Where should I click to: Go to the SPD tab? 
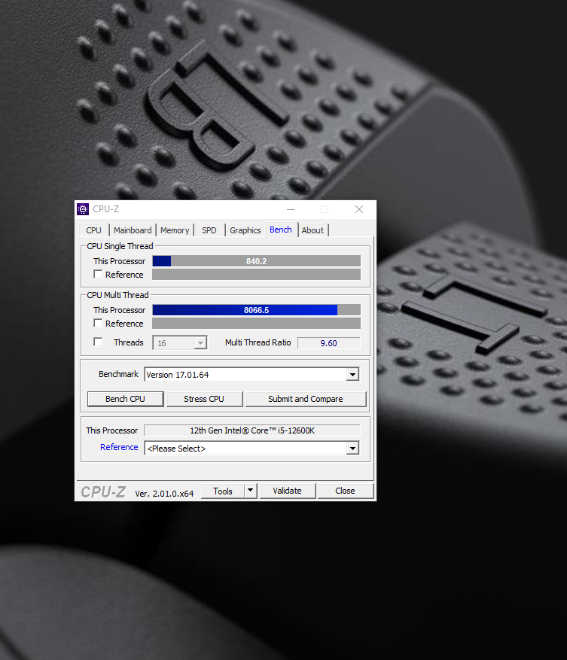click(209, 230)
